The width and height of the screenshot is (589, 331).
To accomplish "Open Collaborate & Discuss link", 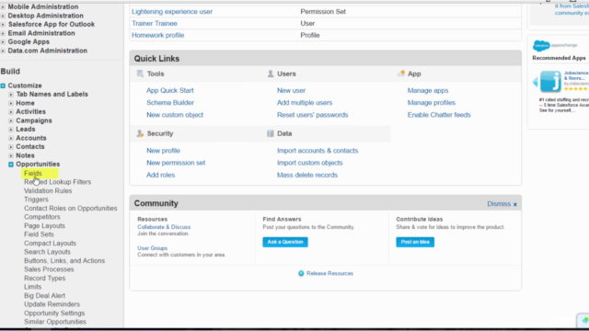I will tap(164, 227).
